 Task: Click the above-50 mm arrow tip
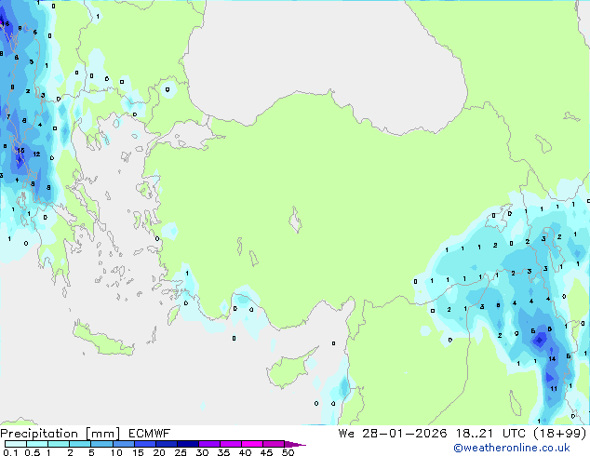(295, 444)
